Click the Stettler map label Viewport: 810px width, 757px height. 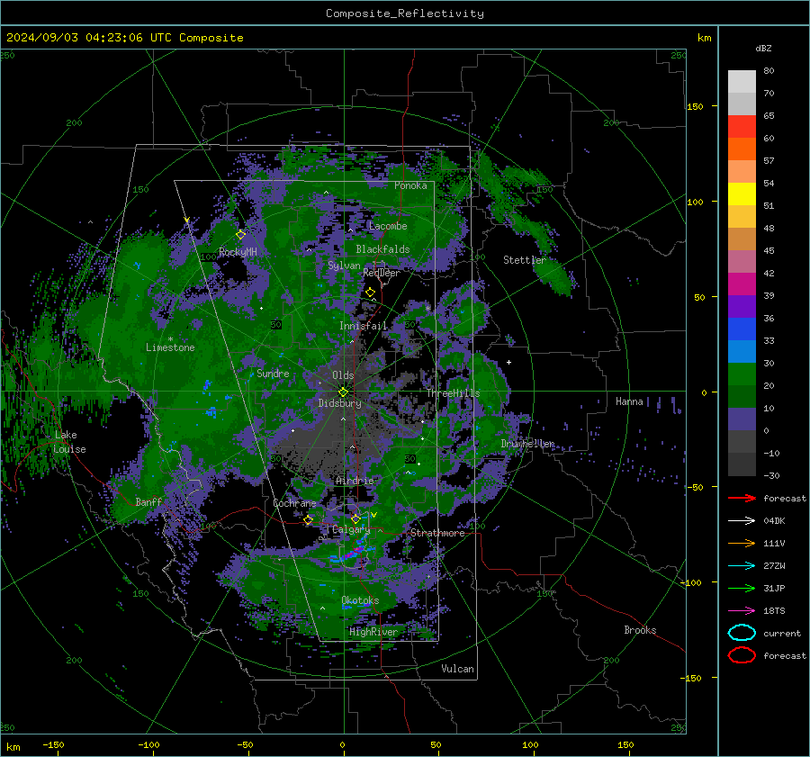(525, 260)
